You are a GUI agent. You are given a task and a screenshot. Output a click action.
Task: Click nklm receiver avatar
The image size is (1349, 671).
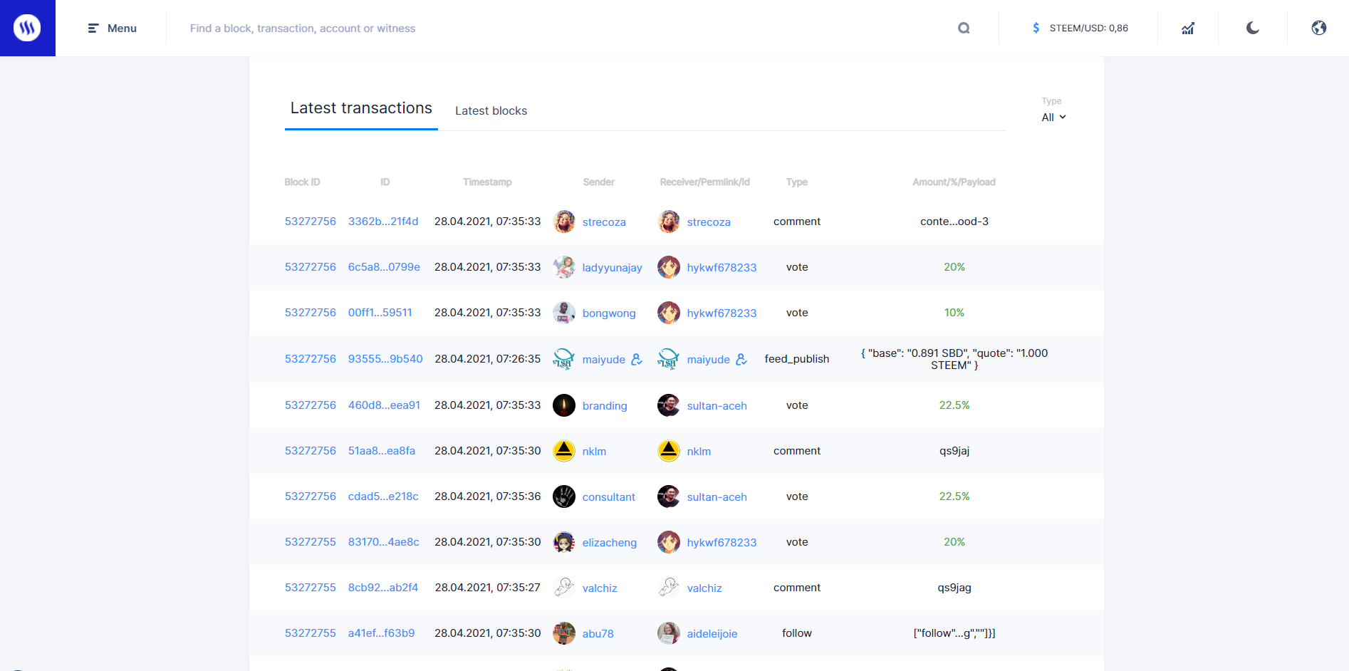(x=669, y=451)
